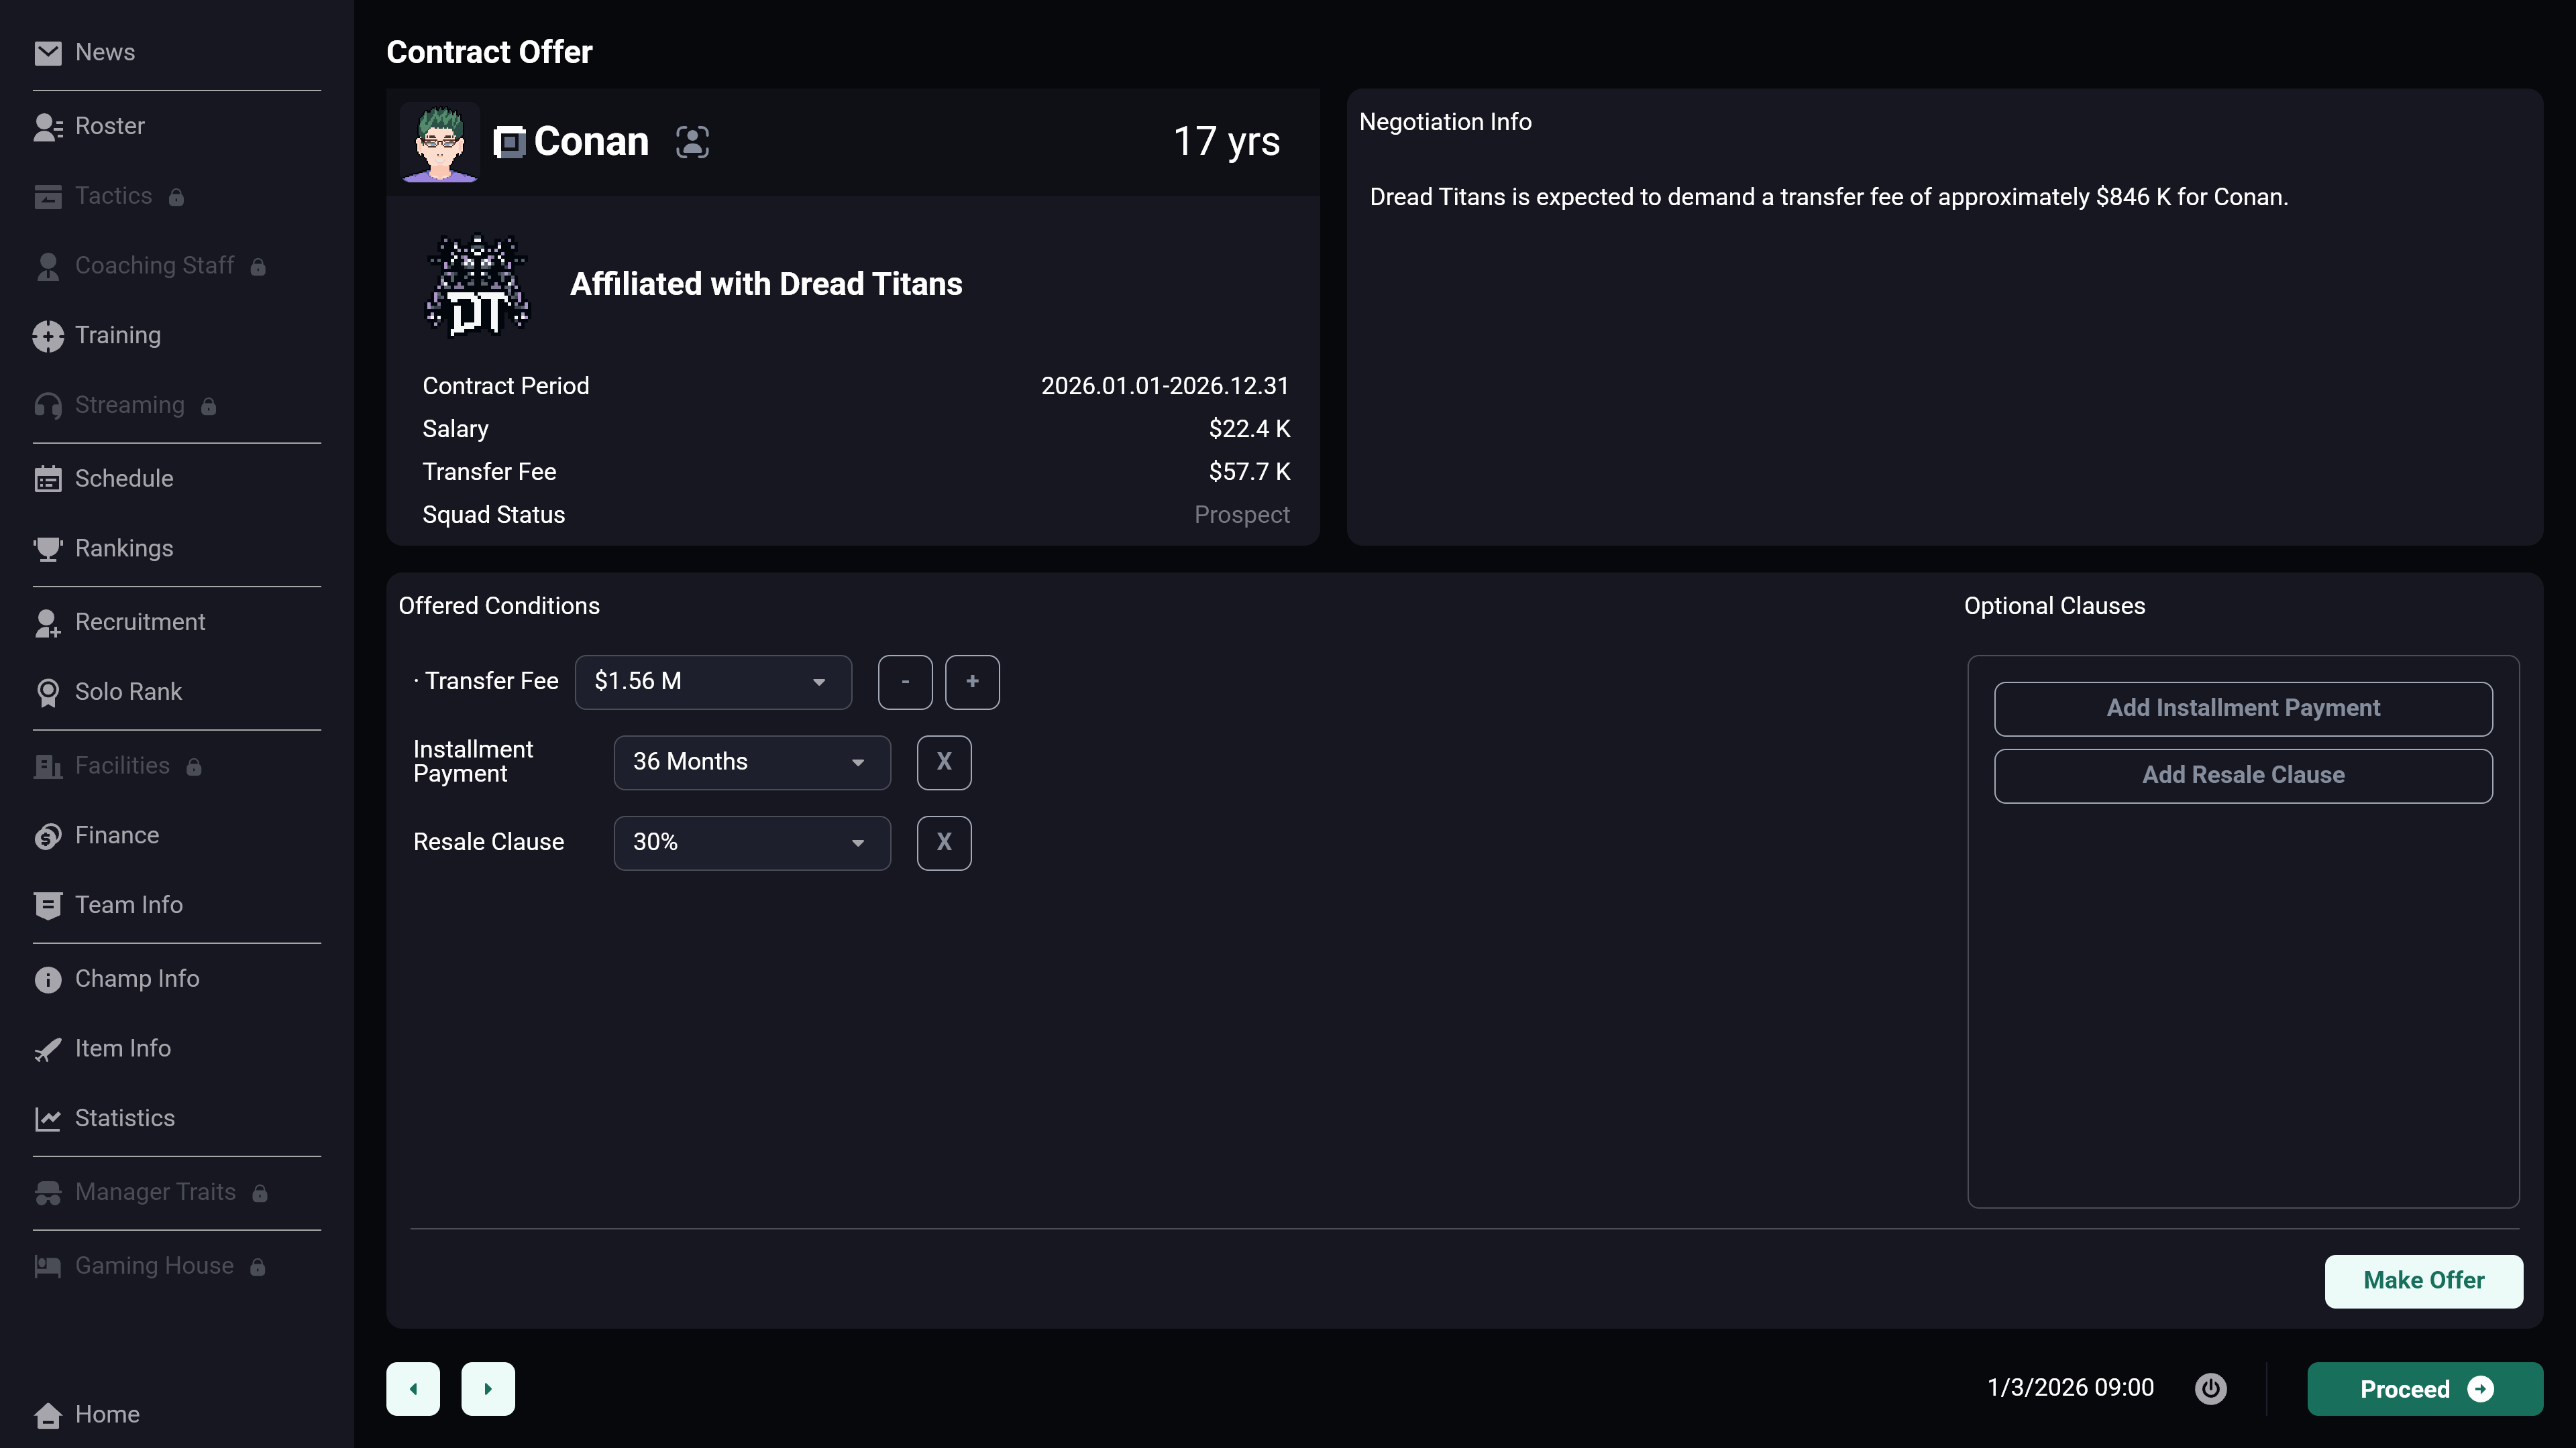Open the Recruitment menu
This screenshot has width=2576, height=1448.
click(x=140, y=623)
